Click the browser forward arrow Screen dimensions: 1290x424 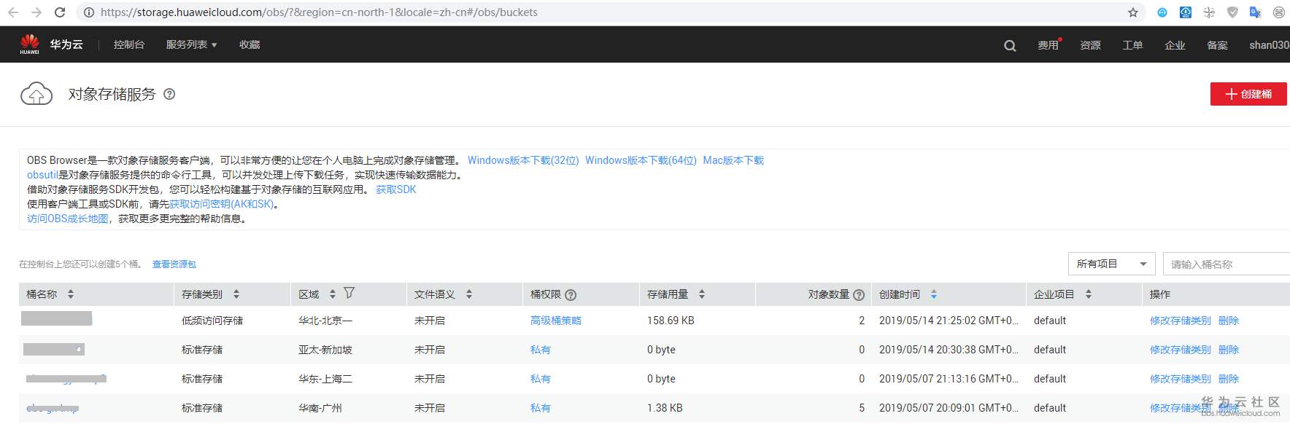point(36,12)
